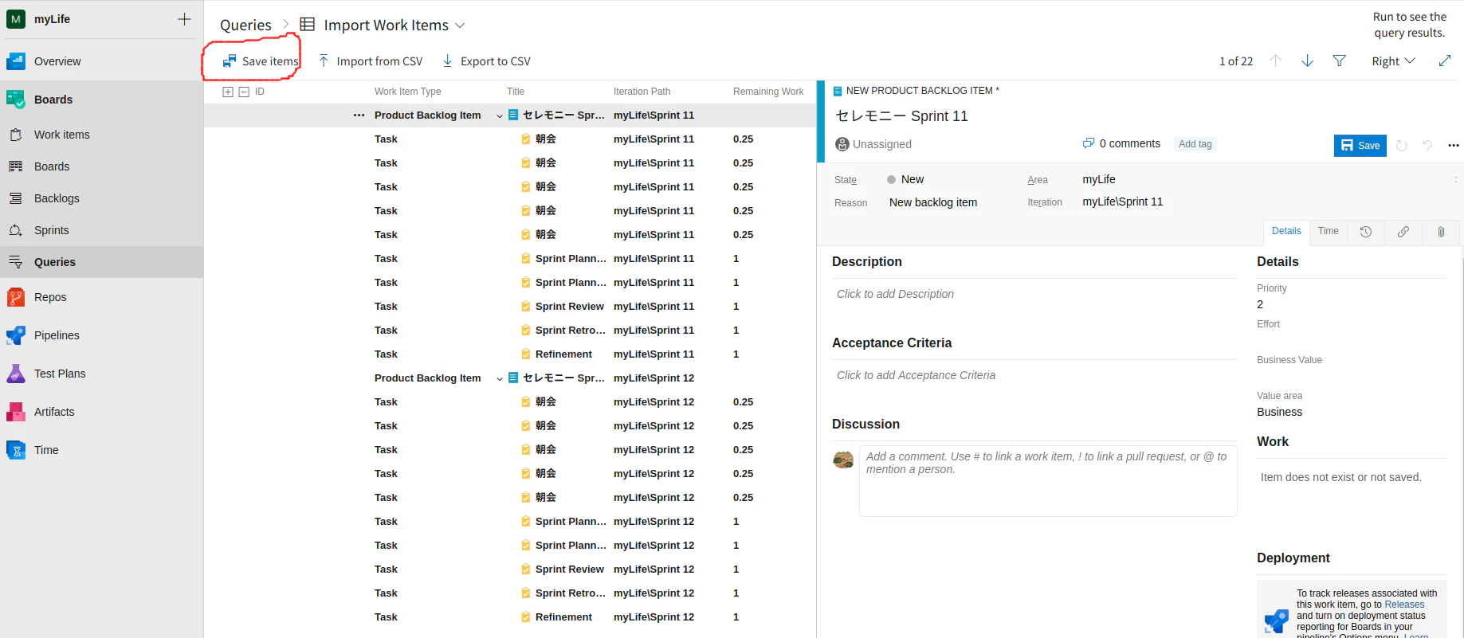Open the Boards sub-item below Work items
Viewport: 1464px width, 638px height.
click(52, 166)
